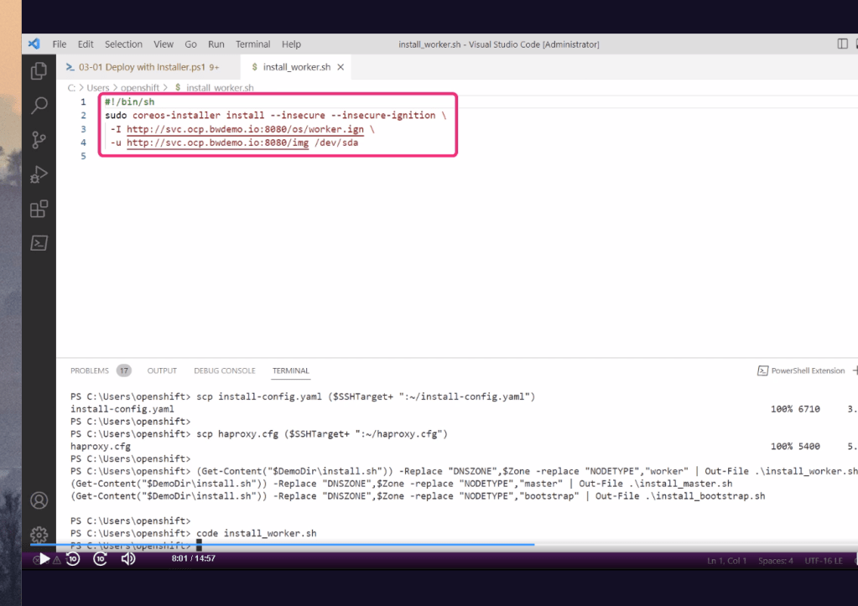858x606 pixels.
Task: Open the Accounts menu icon
Action: click(39, 500)
